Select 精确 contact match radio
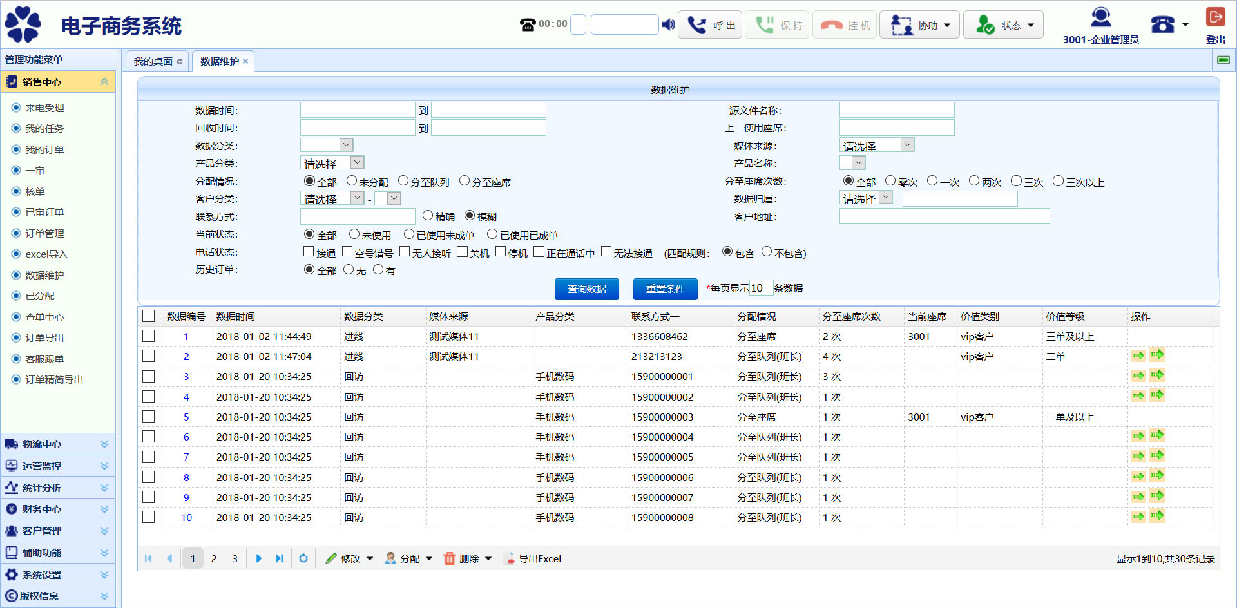Viewport: 1237px width, 608px height. [428, 215]
